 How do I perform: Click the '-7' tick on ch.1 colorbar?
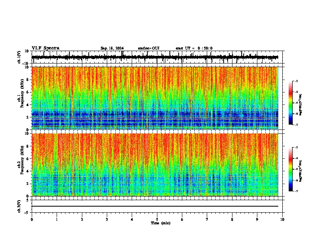click(296, 125)
